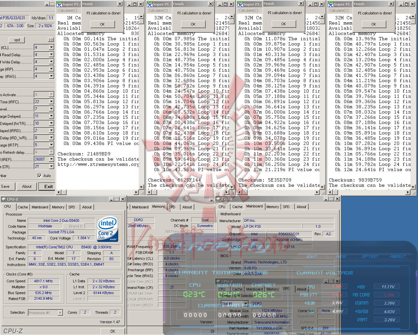418x335 pixels.
Task: Close the Finish dialog over the 1M Super PI
Action: click(x=120, y=4)
